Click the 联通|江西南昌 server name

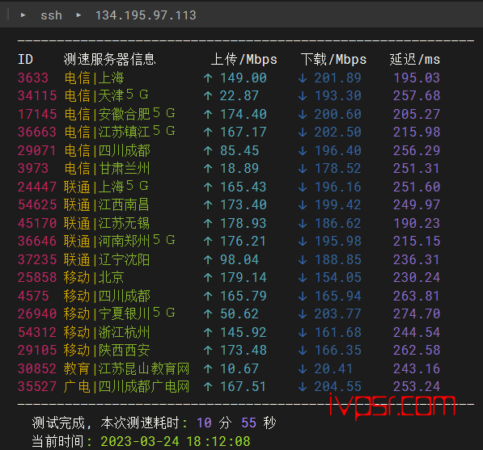[x=106, y=204]
